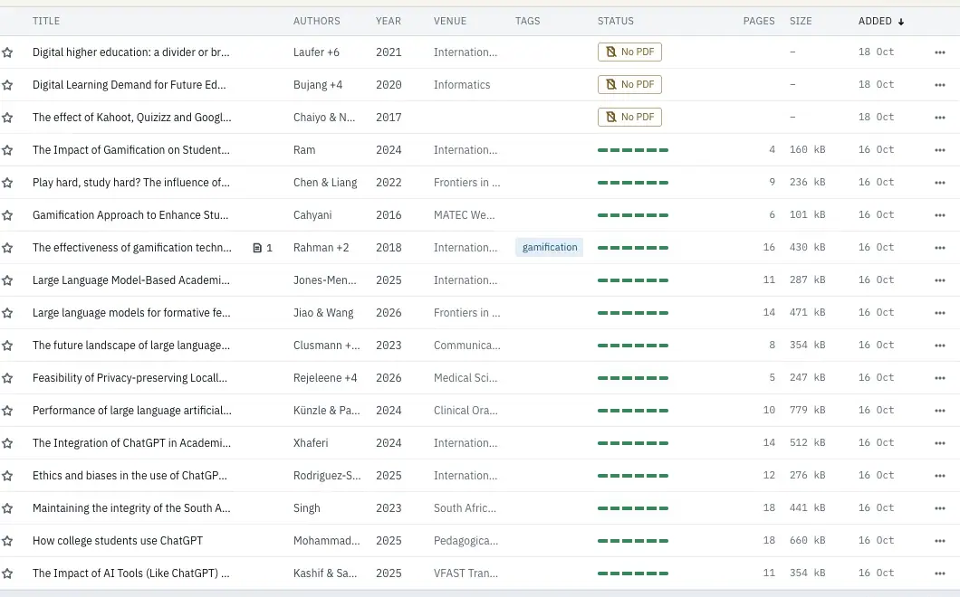The width and height of the screenshot is (960, 597).
Task: Open 'Play hard, study hard?' title
Action: [131, 183]
